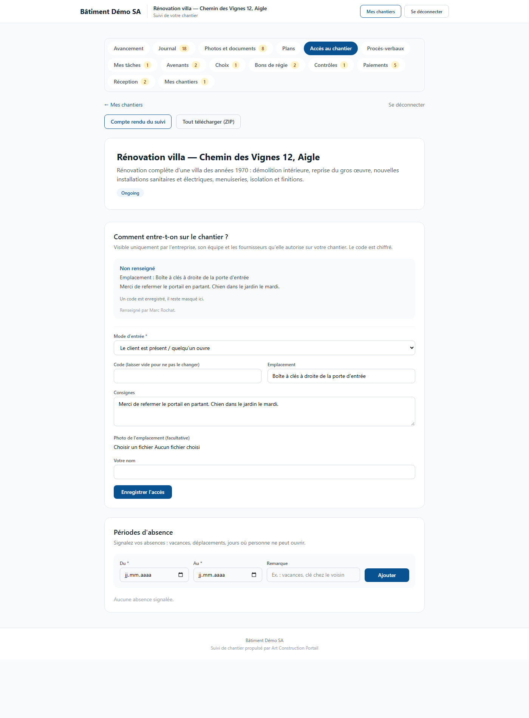Open the Contrôles tab

pyautogui.click(x=331, y=65)
